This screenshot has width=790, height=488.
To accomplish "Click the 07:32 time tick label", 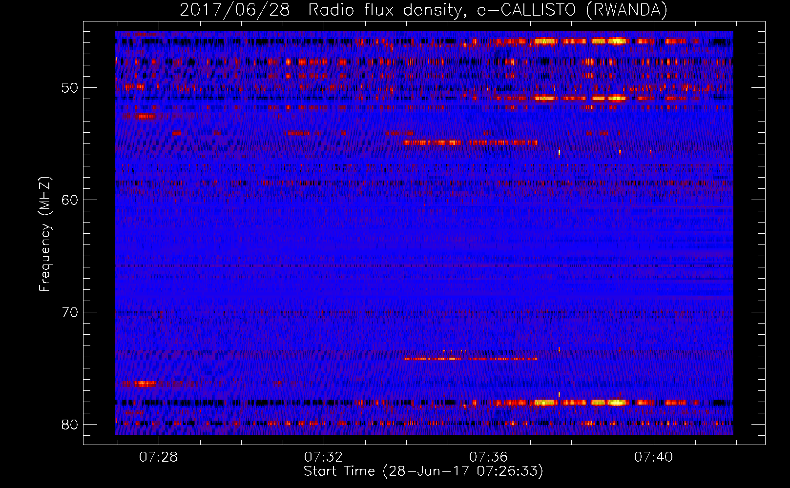I will [324, 457].
